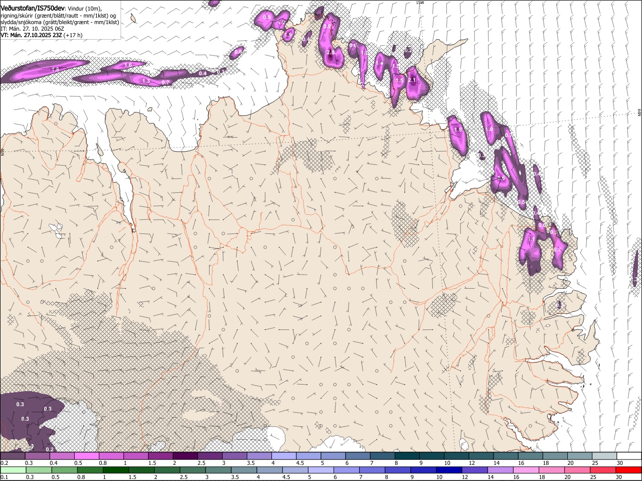
Task: Pick lower legend swatch between 8 and 9
Action: pyautogui.click(x=398, y=470)
